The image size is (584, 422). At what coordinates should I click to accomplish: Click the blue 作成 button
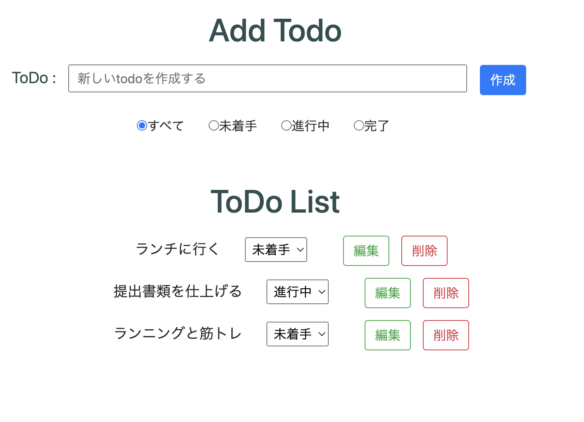click(503, 80)
